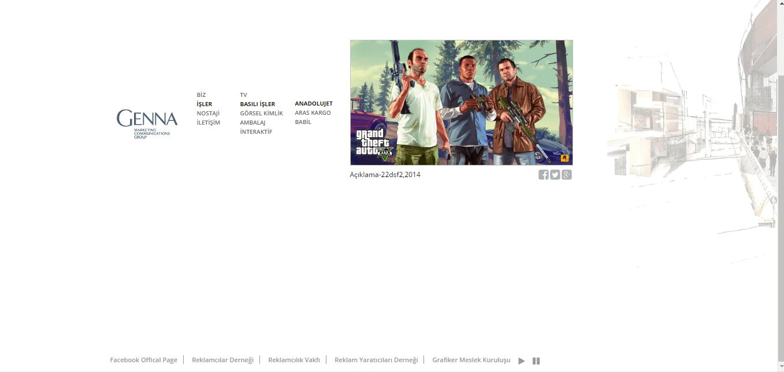784x372 pixels.
Task: Open the İNTERAKTİF category
Action: click(256, 132)
